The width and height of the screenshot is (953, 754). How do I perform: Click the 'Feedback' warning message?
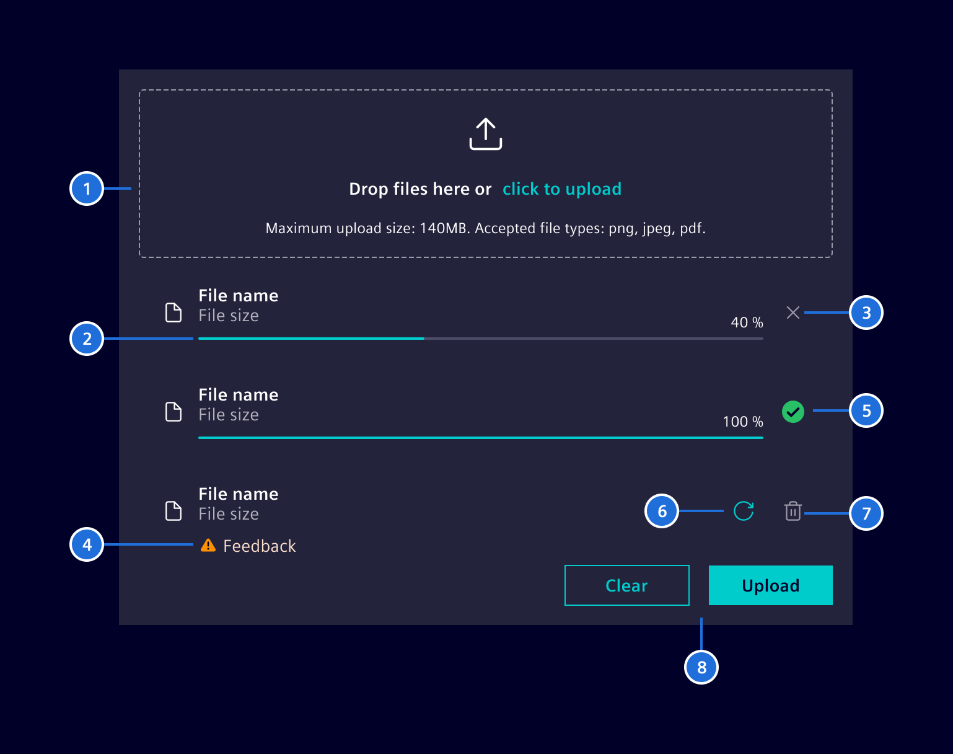(260, 546)
